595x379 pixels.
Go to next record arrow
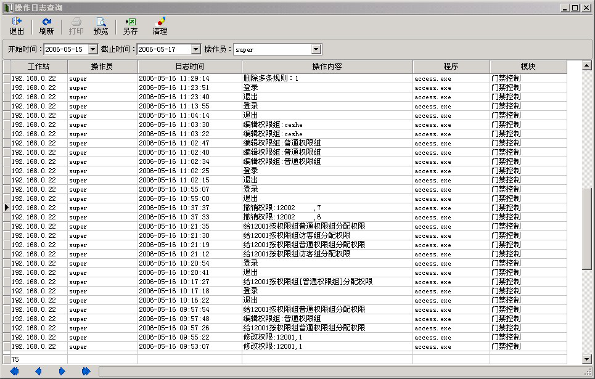click(x=62, y=371)
